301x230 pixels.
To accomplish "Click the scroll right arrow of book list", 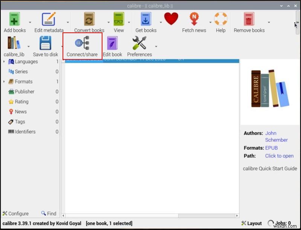I will [x=237, y=216].
